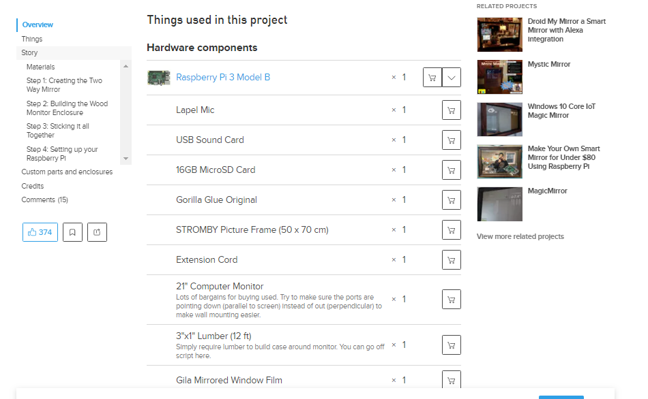Click the cart icon for 21" Computer Monitor
This screenshot has width=648, height=399.
tap(452, 300)
